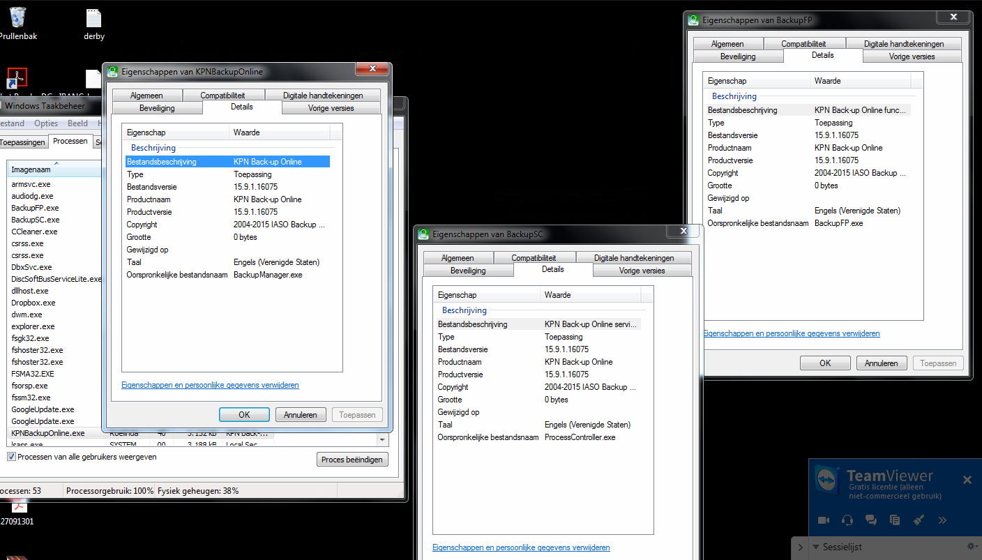Viewport: 982px width, 560px height.
Task: Switch to Toepassingen tab in Taakbeheer
Action: [x=22, y=142]
